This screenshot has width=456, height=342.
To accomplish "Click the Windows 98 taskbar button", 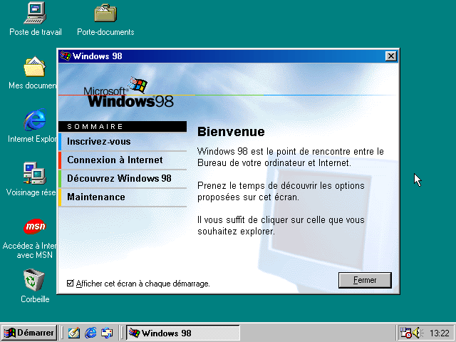I will click(x=182, y=333).
